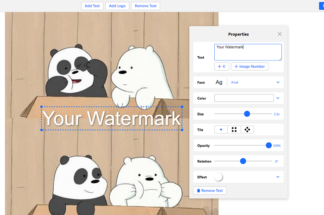The width and height of the screenshot is (324, 215).
Task: Click the Opacity slider handle
Action: [268, 145]
